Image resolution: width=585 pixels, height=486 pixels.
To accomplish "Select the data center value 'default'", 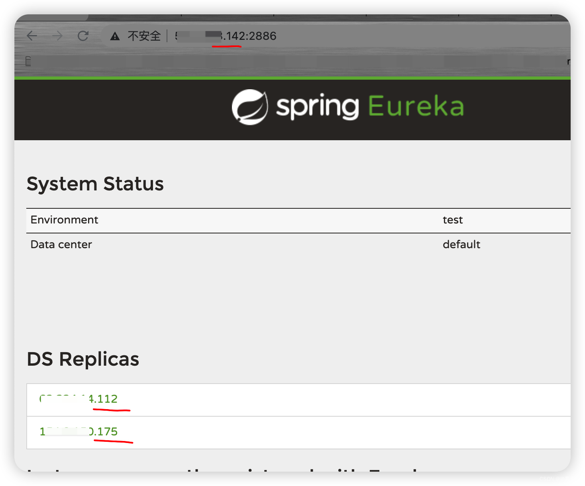I will [461, 244].
